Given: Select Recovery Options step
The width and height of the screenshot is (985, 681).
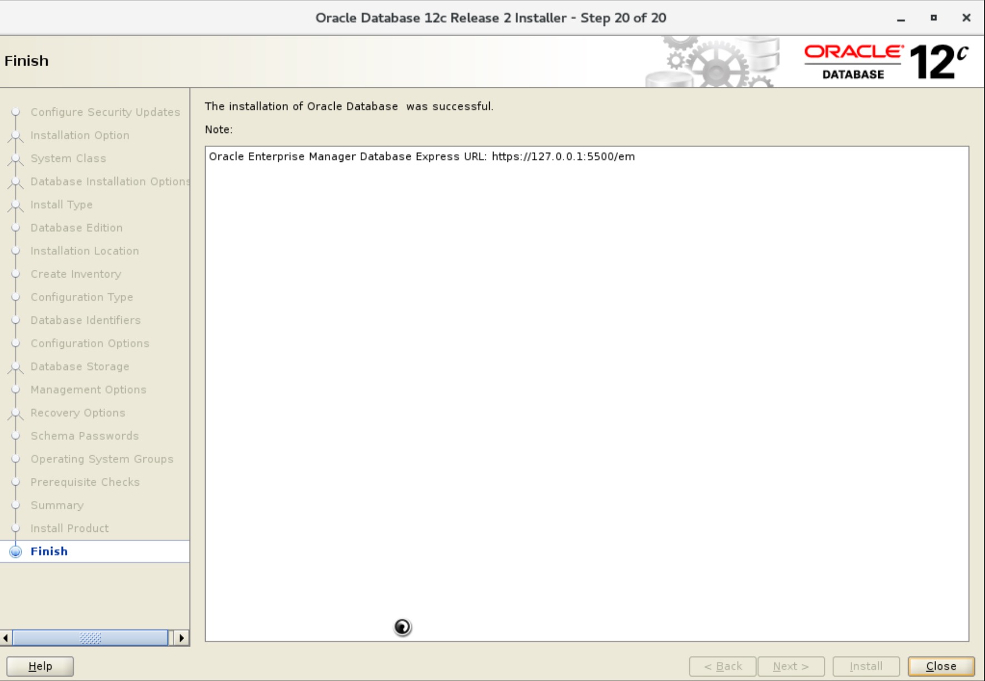Looking at the screenshot, I should click(x=78, y=413).
